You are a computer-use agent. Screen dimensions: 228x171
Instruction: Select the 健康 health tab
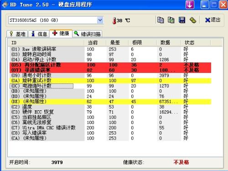pyautogui.click(x=61, y=33)
